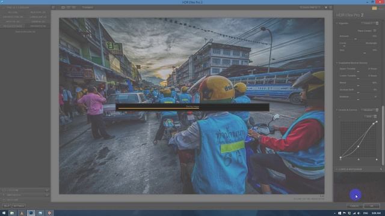Click the link below preset category list
This screenshot has width=385, height=216.
pyautogui.click(x=25, y=32)
